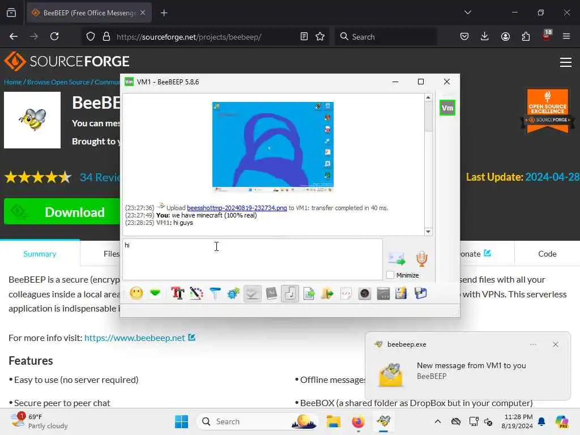Image resolution: width=580 pixels, height=435 pixels.
Task: Switch to the Code tab
Action: point(547,254)
